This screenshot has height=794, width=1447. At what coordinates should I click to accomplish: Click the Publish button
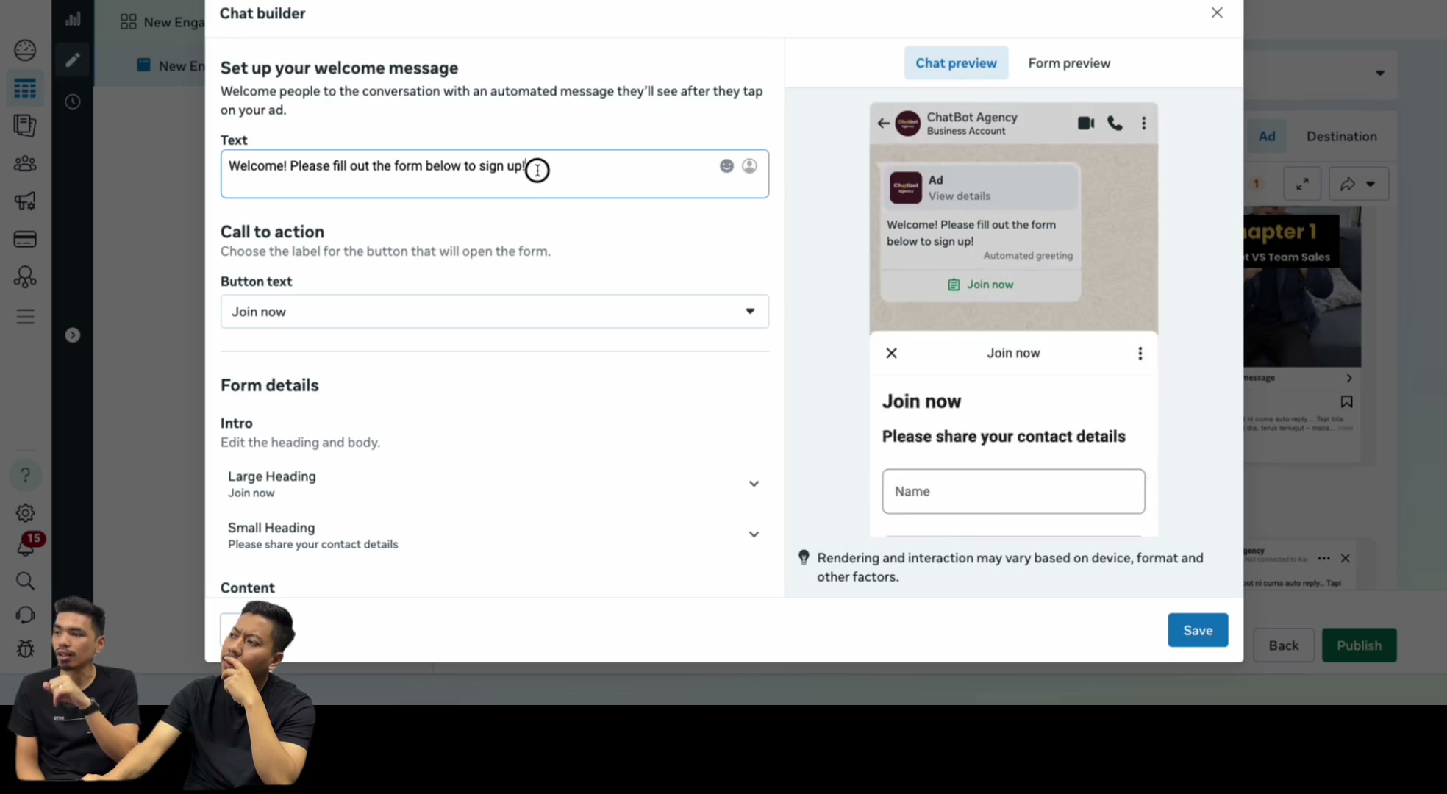pyautogui.click(x=1359, y=645)
